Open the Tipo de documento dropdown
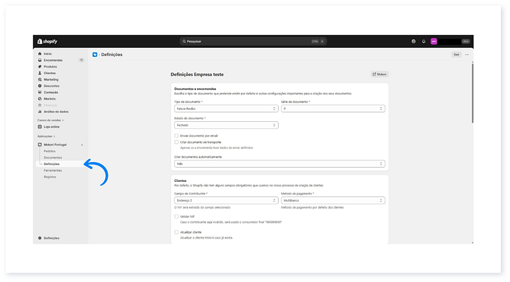The height and width of the screenshot is (282, 510). 226,108
